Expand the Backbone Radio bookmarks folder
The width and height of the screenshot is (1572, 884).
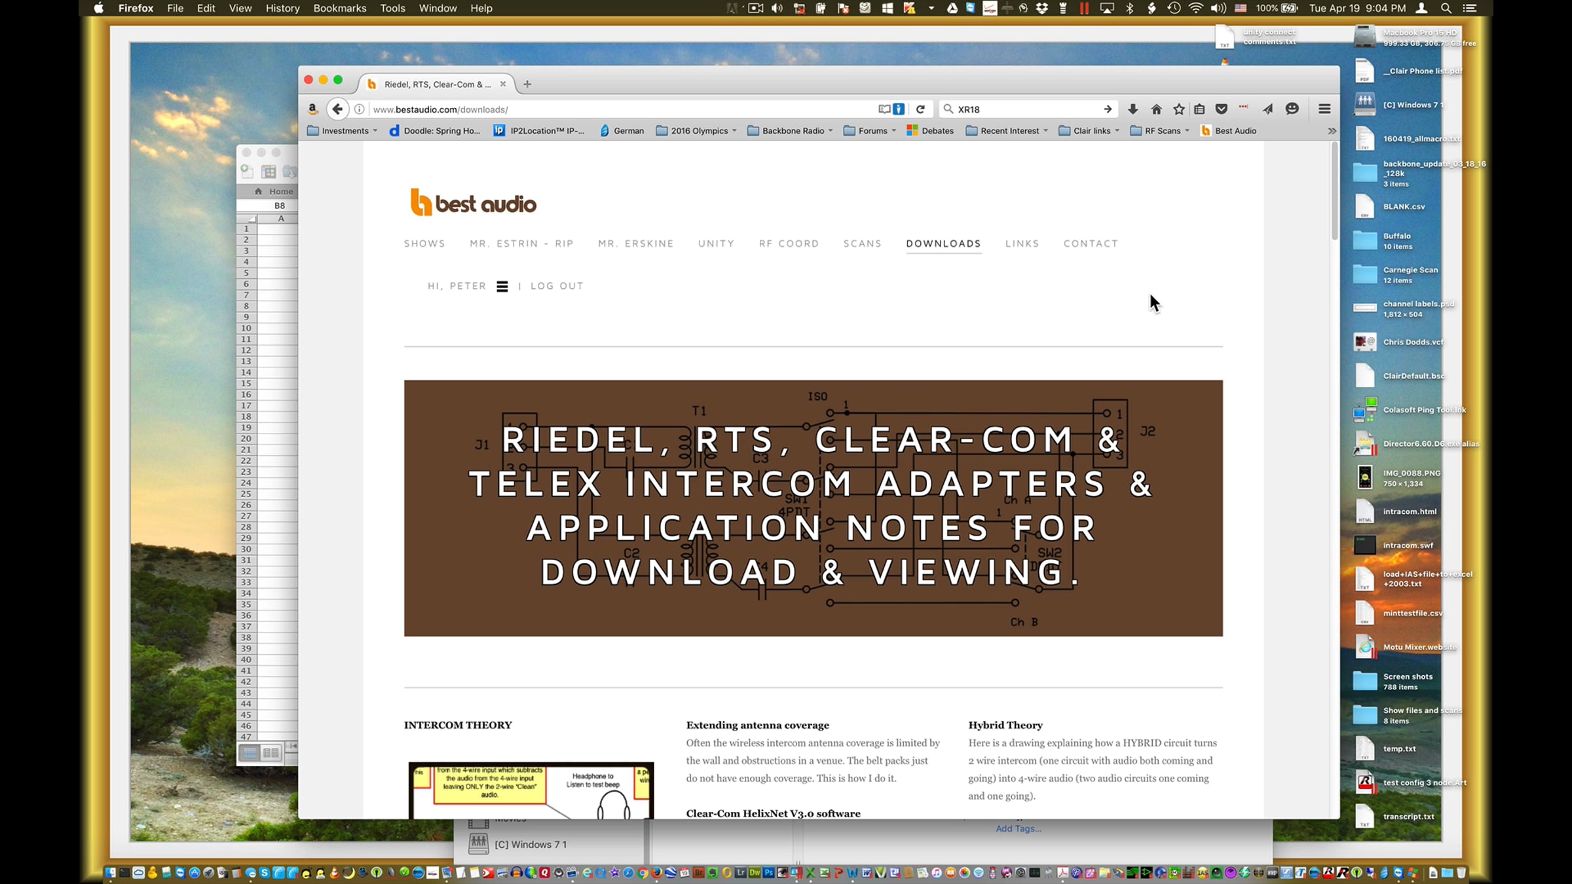[x=790, y=131]
